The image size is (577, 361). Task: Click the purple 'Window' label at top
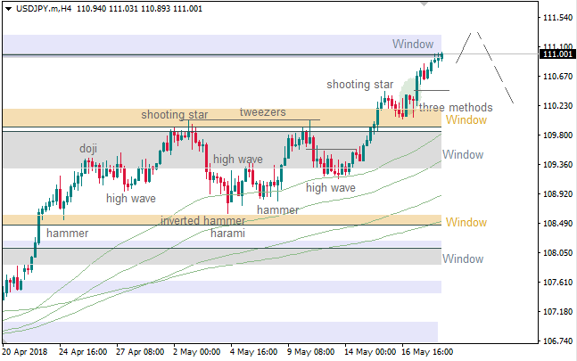[416, 44]
